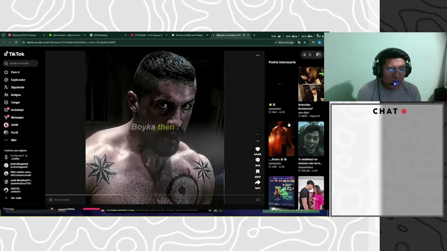The image size is (447, 251).
Task: Seek on the video progress bar
Action: 155,195
